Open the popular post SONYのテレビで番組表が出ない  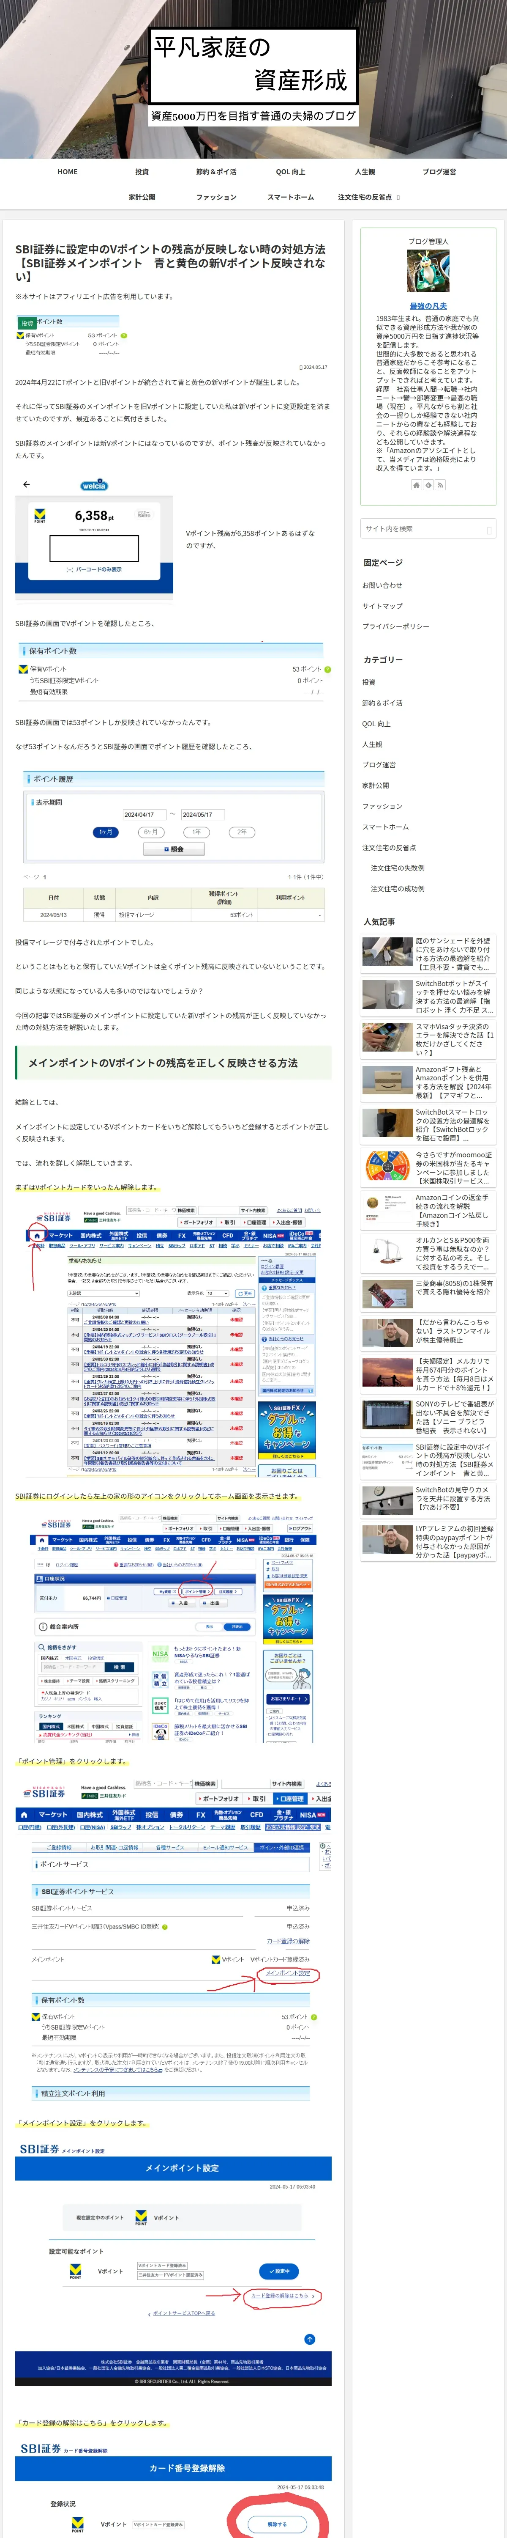pos(428,1417)
